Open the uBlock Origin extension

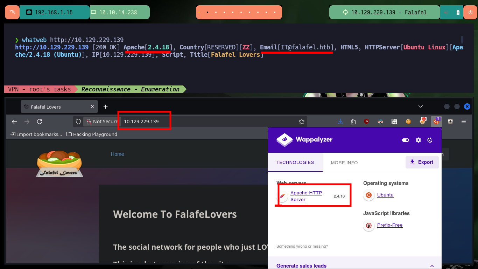point(366,122)
